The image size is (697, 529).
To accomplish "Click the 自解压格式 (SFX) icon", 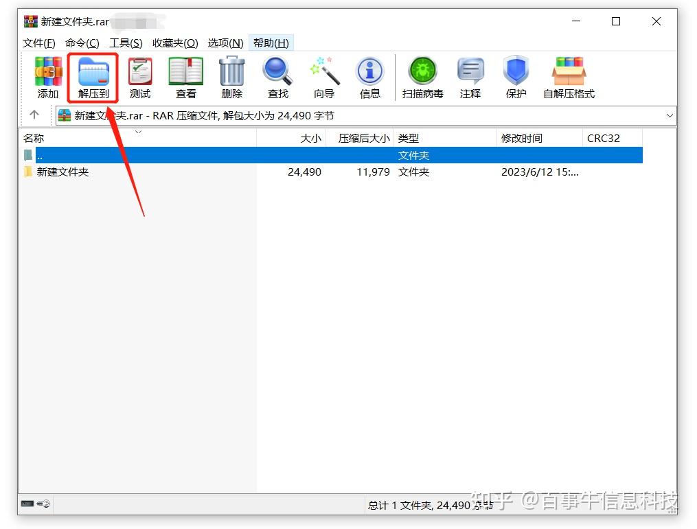I will click(568, 75).
